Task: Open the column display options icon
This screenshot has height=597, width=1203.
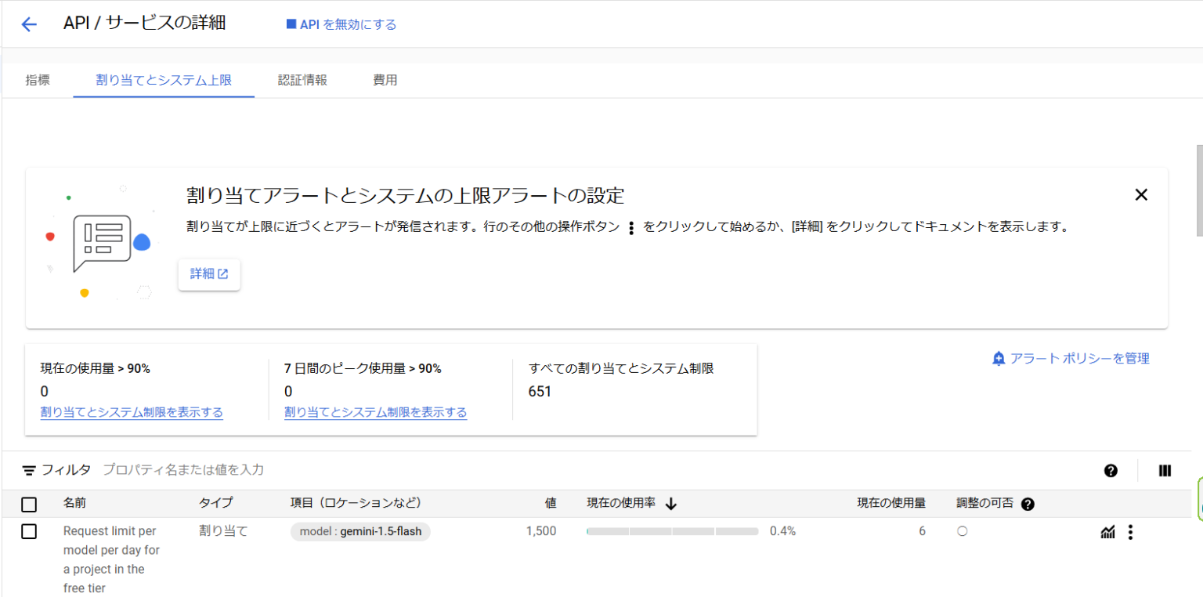Action: (x=1165, y=470)
